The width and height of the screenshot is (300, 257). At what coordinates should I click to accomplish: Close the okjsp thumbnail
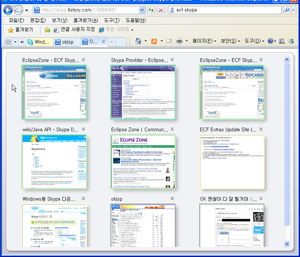(x=172, y=199)
